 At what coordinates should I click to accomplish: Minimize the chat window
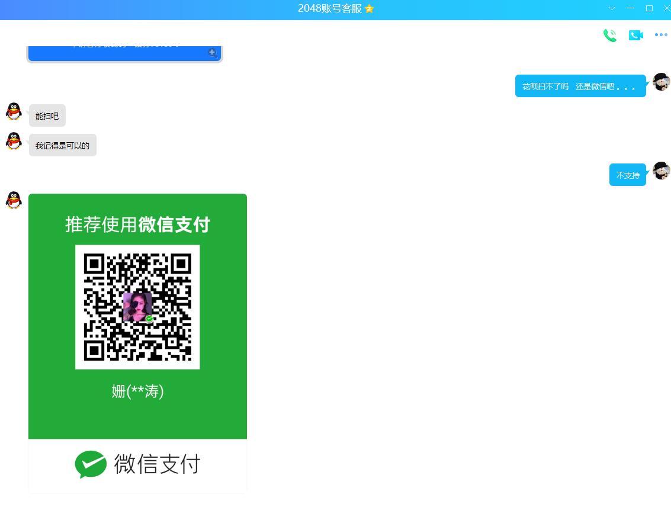(630, 8)
